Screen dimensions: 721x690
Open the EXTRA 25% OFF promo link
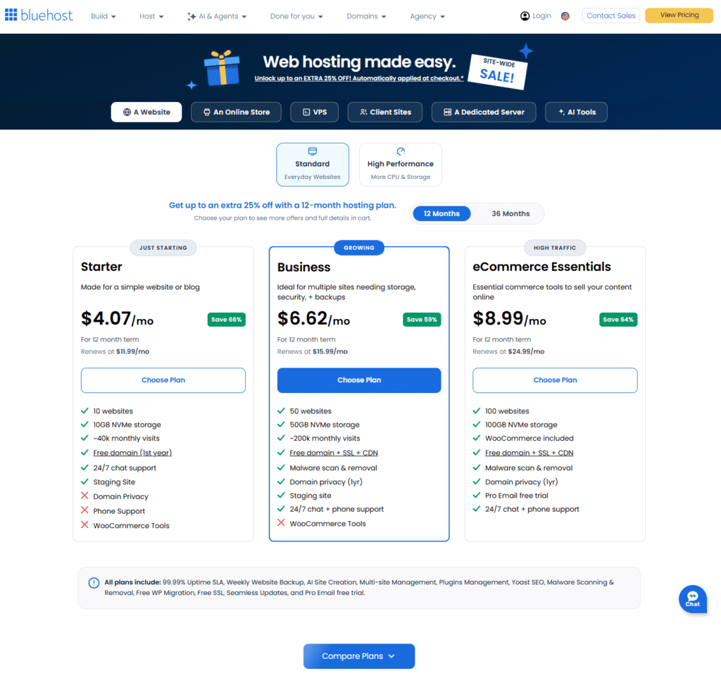point(359,79)
